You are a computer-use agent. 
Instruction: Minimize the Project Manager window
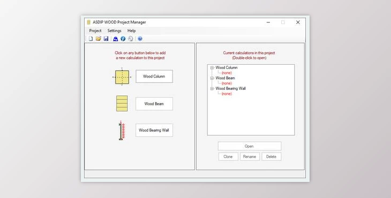pos(268,22)
